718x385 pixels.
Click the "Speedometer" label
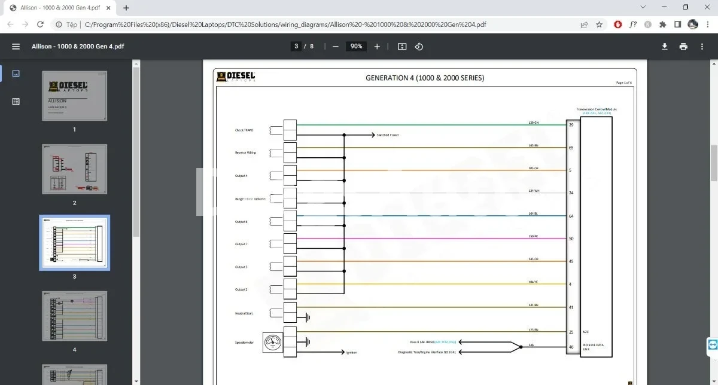(x=244, y=343)
